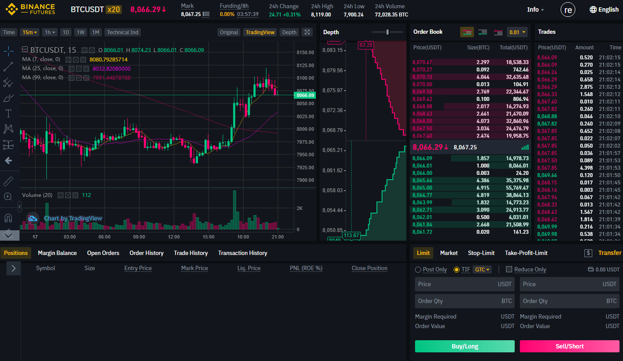The height and width of the screenshot is (361, 623).
Task: Select the ruler measure tool
Action: point(8,181)
